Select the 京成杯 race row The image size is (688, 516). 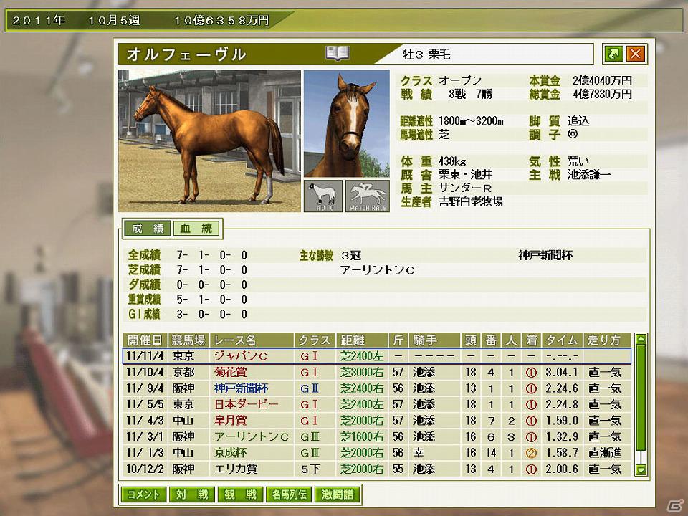pos(376,452)
